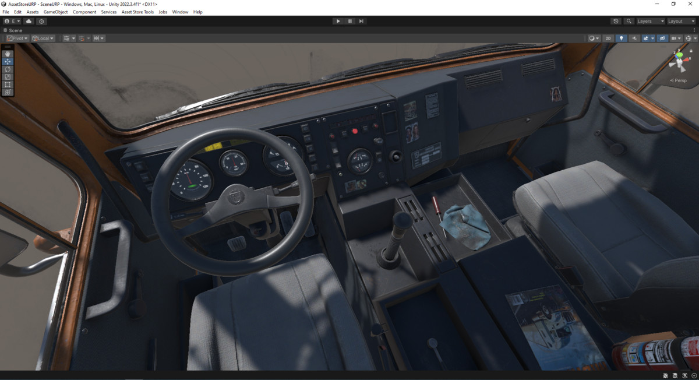Click the cache server status bar icon
The width and height of the screenshot is (699, 380).
[x=675, y=375]
